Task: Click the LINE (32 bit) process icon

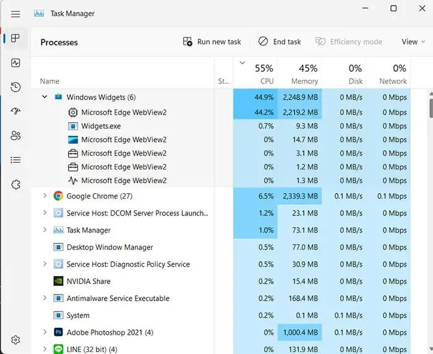Action: click(58, 349)
